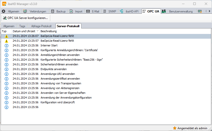Select the Endpunkte anwenden log row
The height and width of the screenshot is (131, 212).
(x=53, y=69)
